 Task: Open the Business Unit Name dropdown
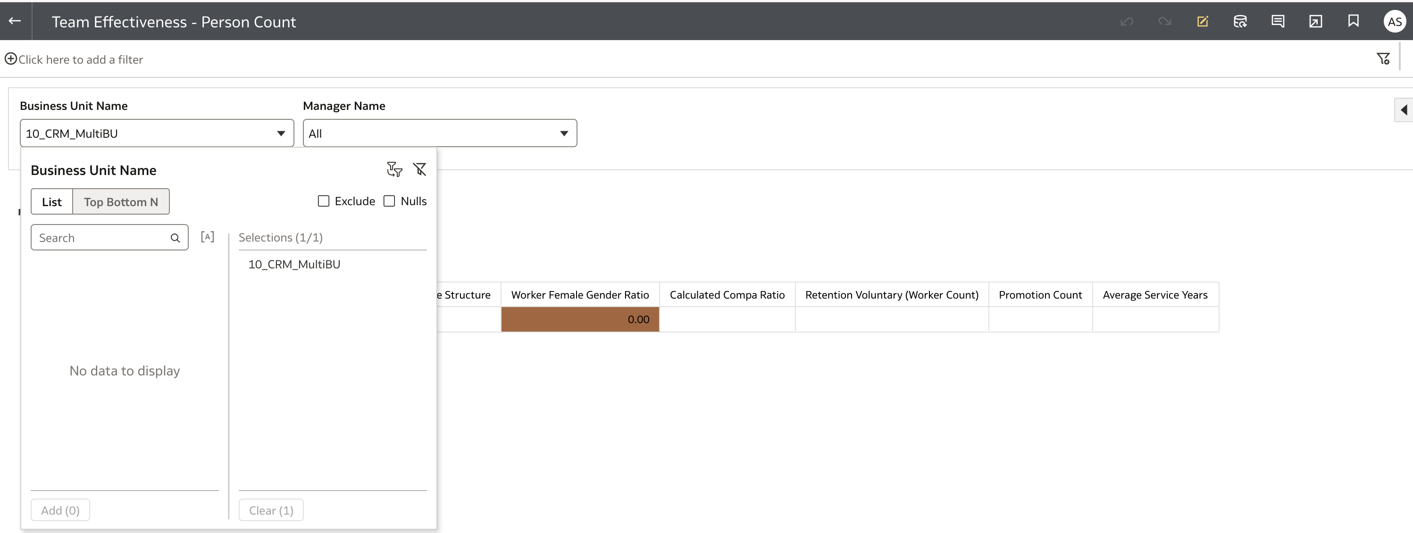[156, 133]
